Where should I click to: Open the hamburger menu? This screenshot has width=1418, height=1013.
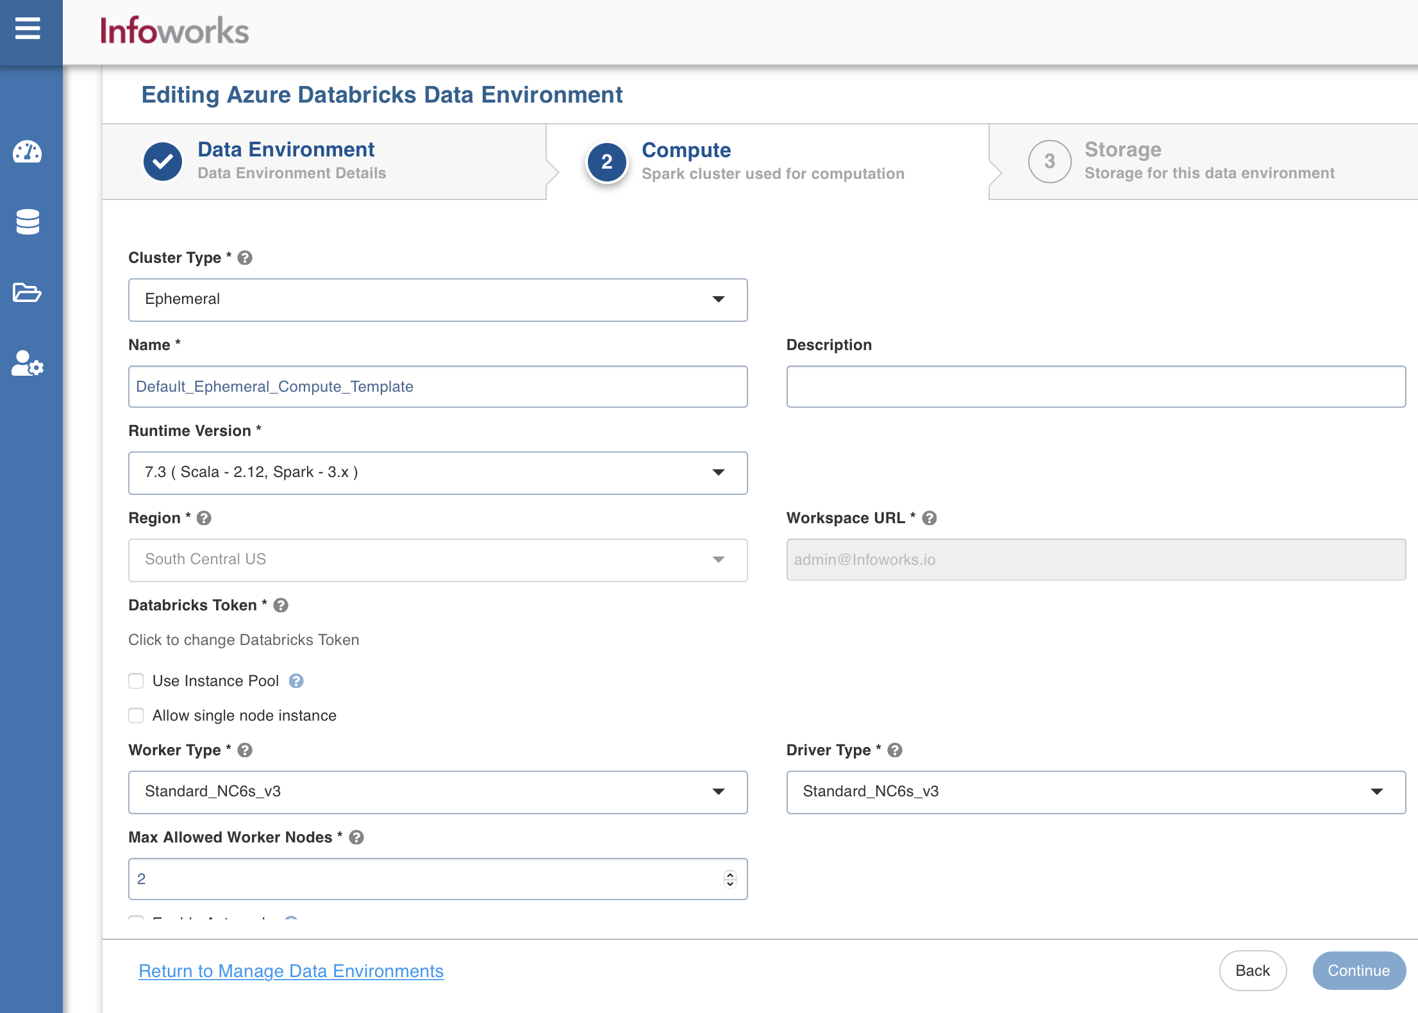pos(28,28)
